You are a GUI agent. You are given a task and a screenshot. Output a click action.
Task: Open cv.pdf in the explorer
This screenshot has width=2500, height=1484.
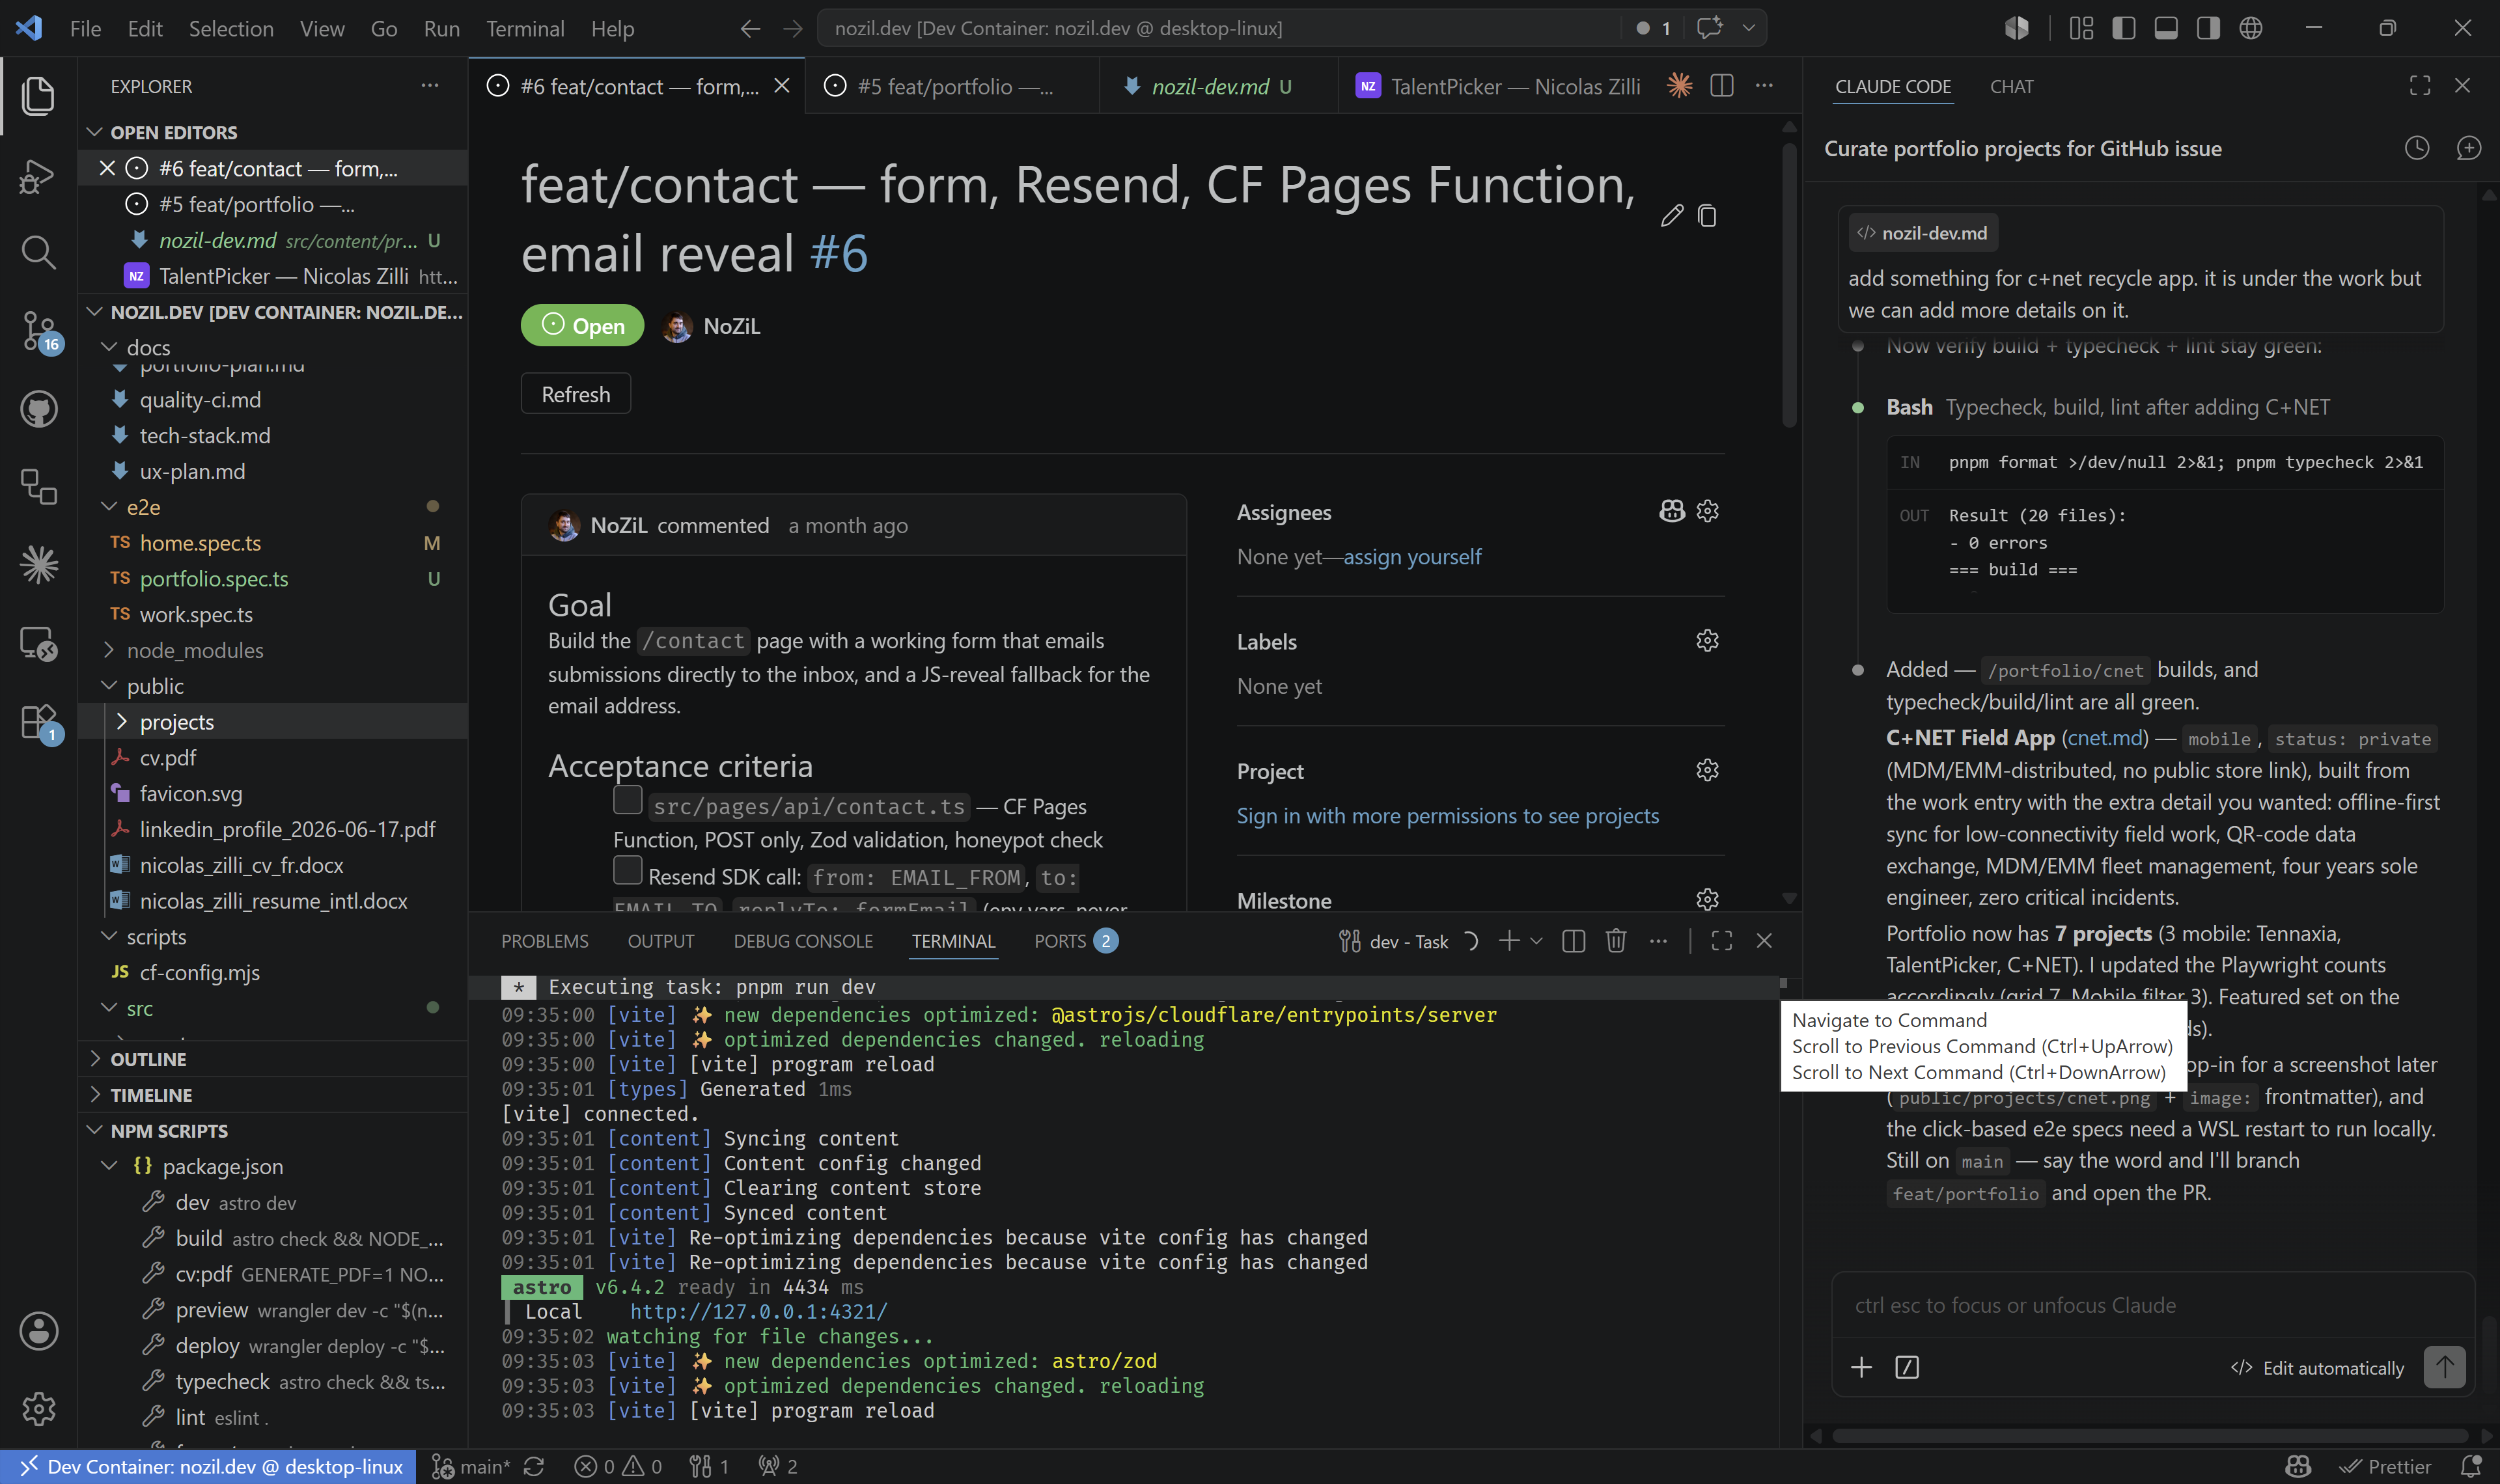click(x=273, y=758)
